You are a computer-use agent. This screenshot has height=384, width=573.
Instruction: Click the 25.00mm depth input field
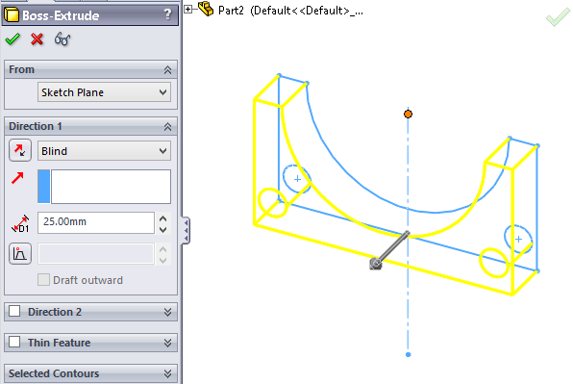(x=96, y=222)
